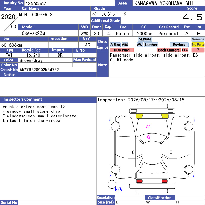Click the note text 'Passenger side airbag'
Screen dimensions: 205x205
135,55
